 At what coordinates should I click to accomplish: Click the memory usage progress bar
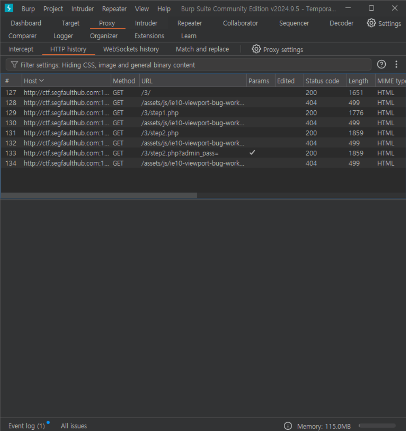point(378,425)
